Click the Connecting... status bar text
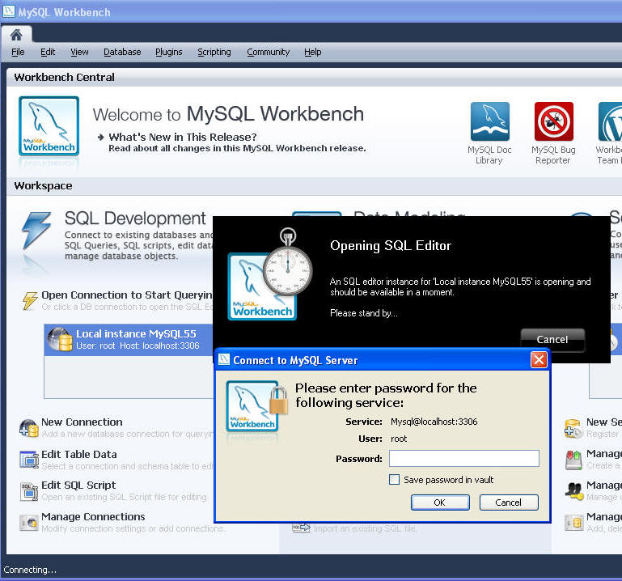The height and width of the screenshot is (581, 622). tap(30, 570)
